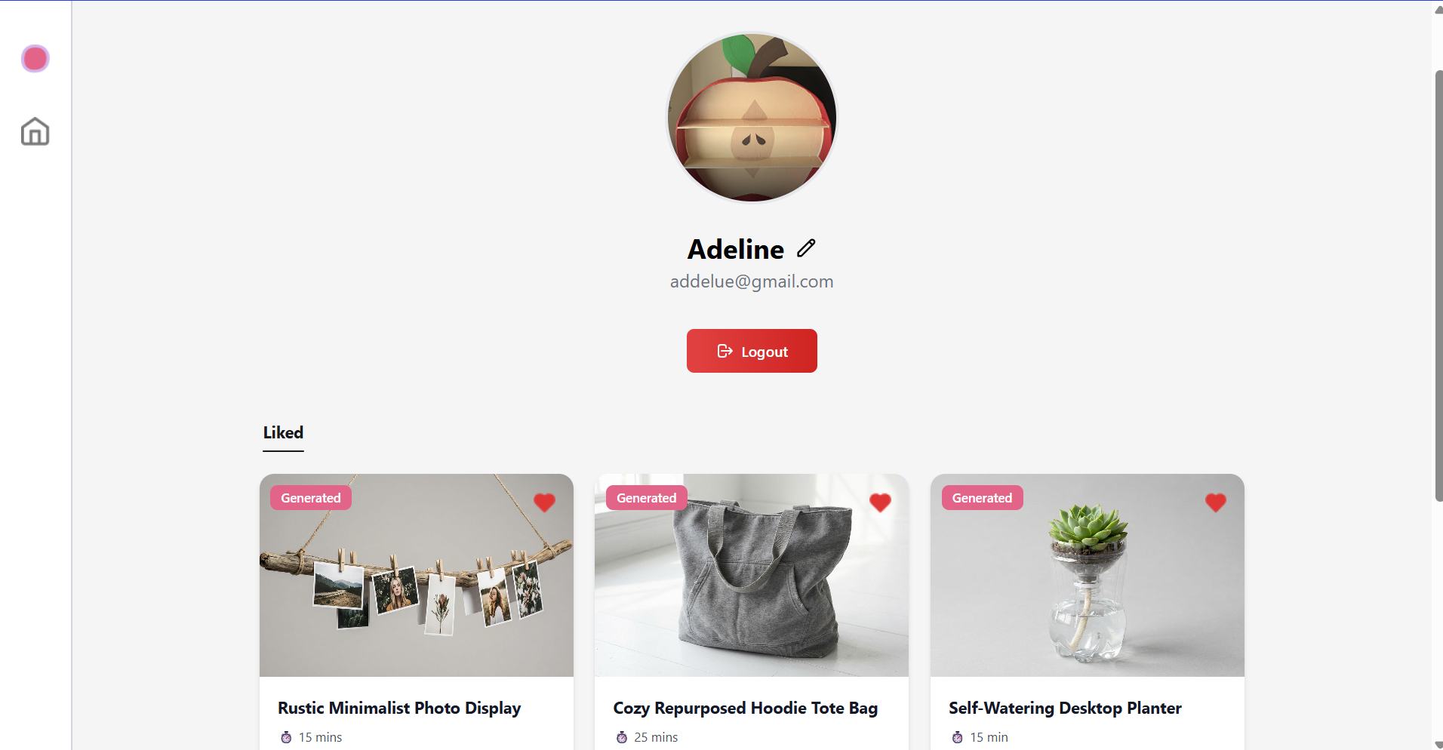
Task: Open the apple shelf profile picture
Action: coord(752,118)
